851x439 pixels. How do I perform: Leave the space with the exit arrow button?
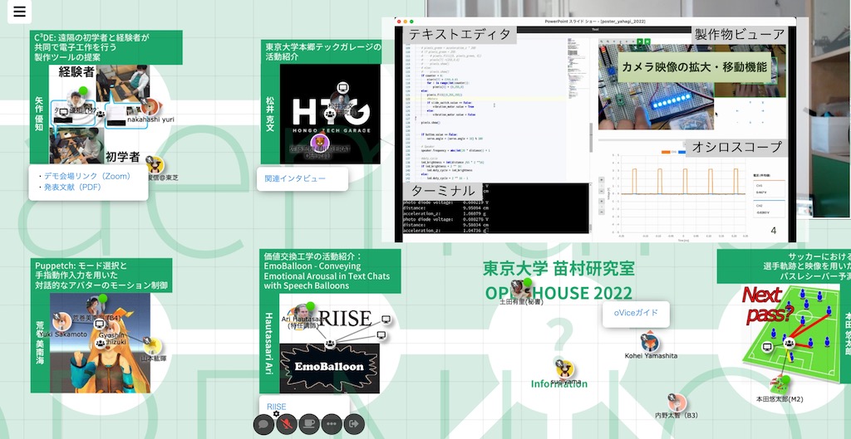coord(354,424)
